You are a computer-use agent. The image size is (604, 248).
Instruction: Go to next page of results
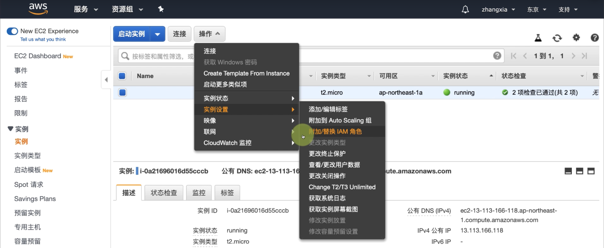(x=573, y=56)
